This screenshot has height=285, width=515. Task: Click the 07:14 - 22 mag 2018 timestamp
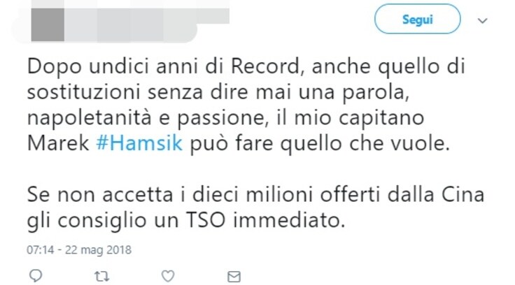tap(79, 250)
